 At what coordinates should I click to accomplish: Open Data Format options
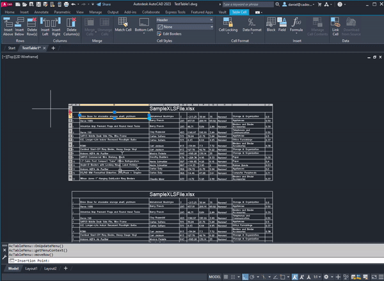pyautogui.click(x=252, y=25)
